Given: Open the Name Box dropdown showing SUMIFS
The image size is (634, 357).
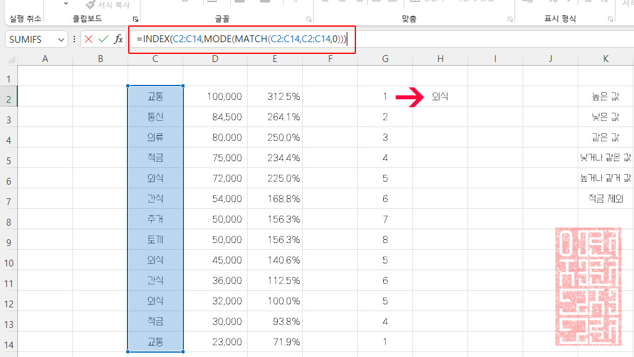Looking at the screenshot, I should tap(60, 39).
